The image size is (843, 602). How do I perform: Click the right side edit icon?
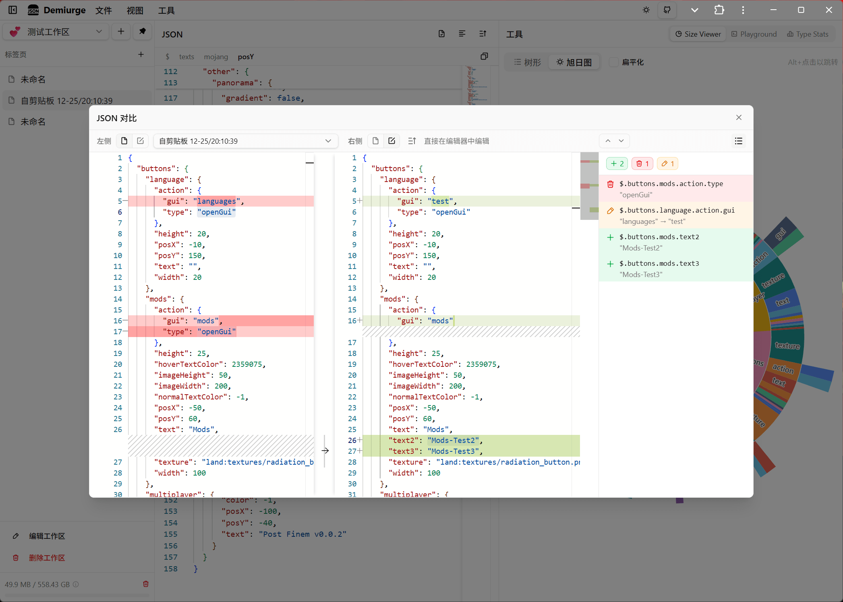click(391, 141)
